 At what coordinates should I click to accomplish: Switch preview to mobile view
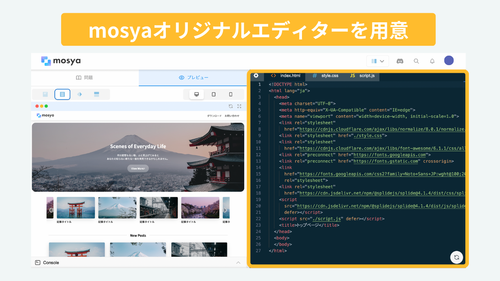coord(230,94)
